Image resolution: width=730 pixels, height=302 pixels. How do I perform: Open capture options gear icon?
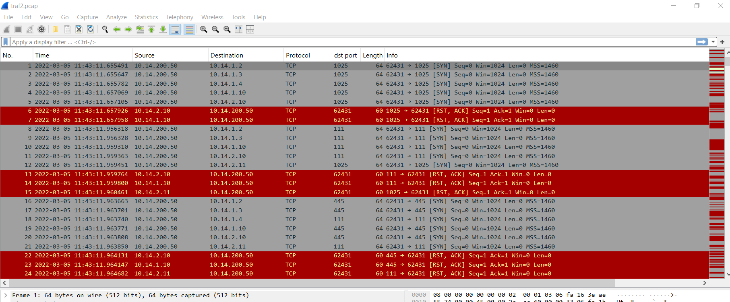41,29
